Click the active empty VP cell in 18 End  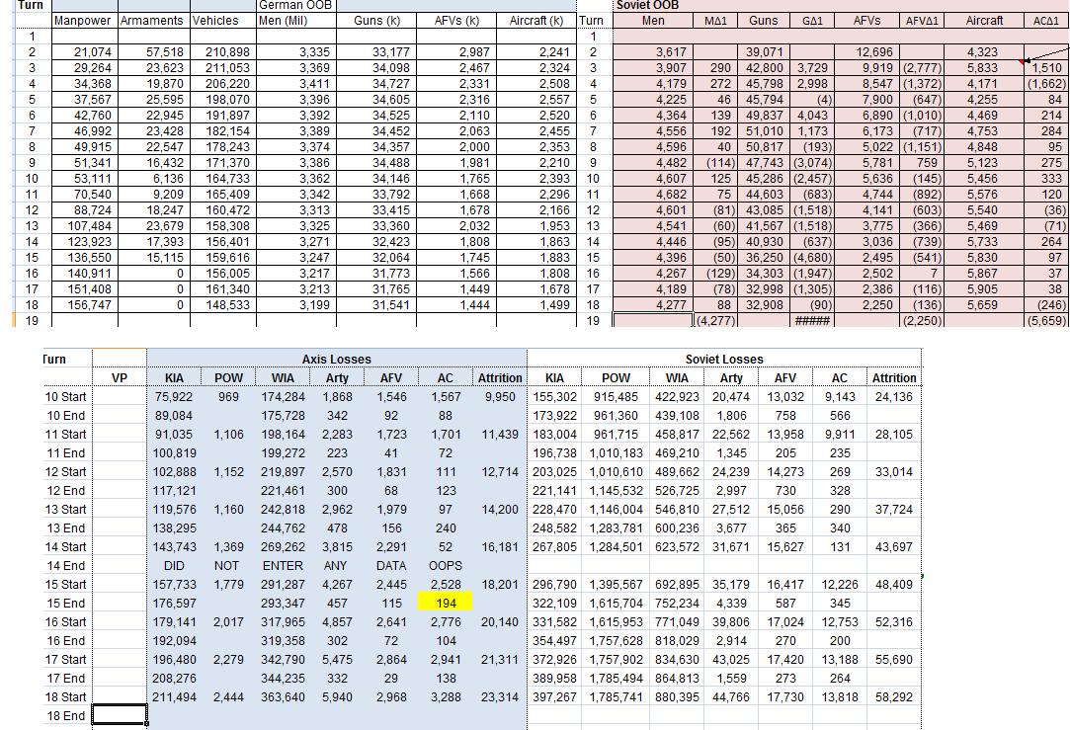120,715
